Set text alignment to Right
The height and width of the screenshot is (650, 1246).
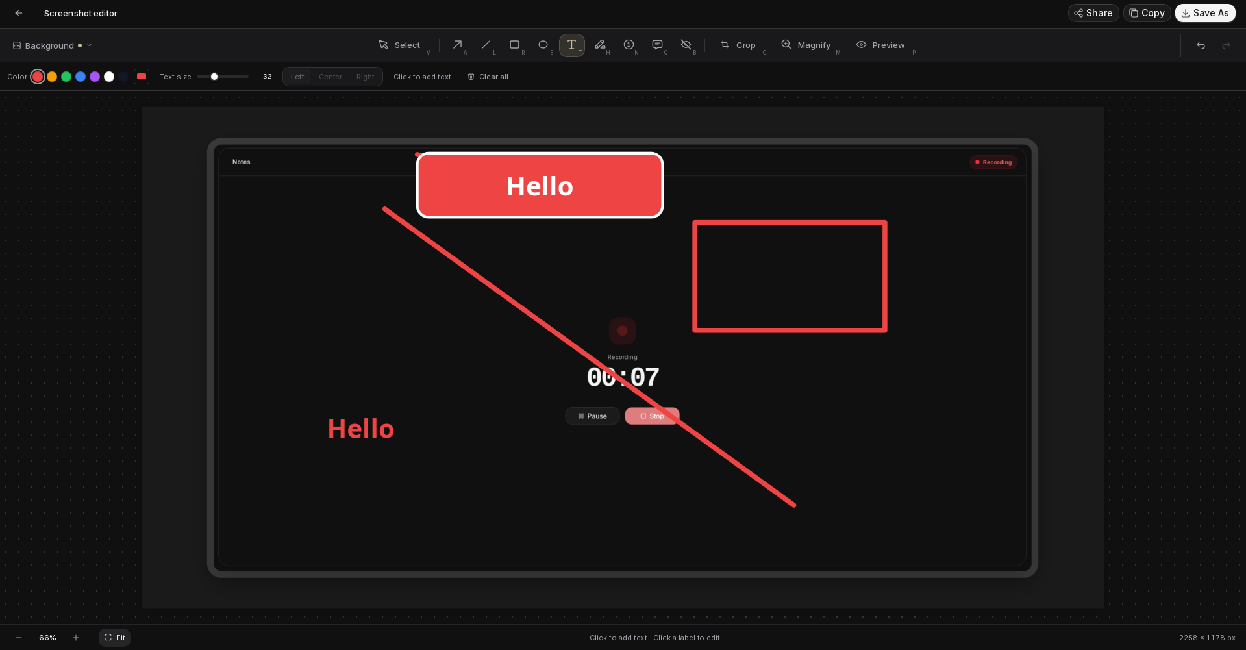pos(366,77)
